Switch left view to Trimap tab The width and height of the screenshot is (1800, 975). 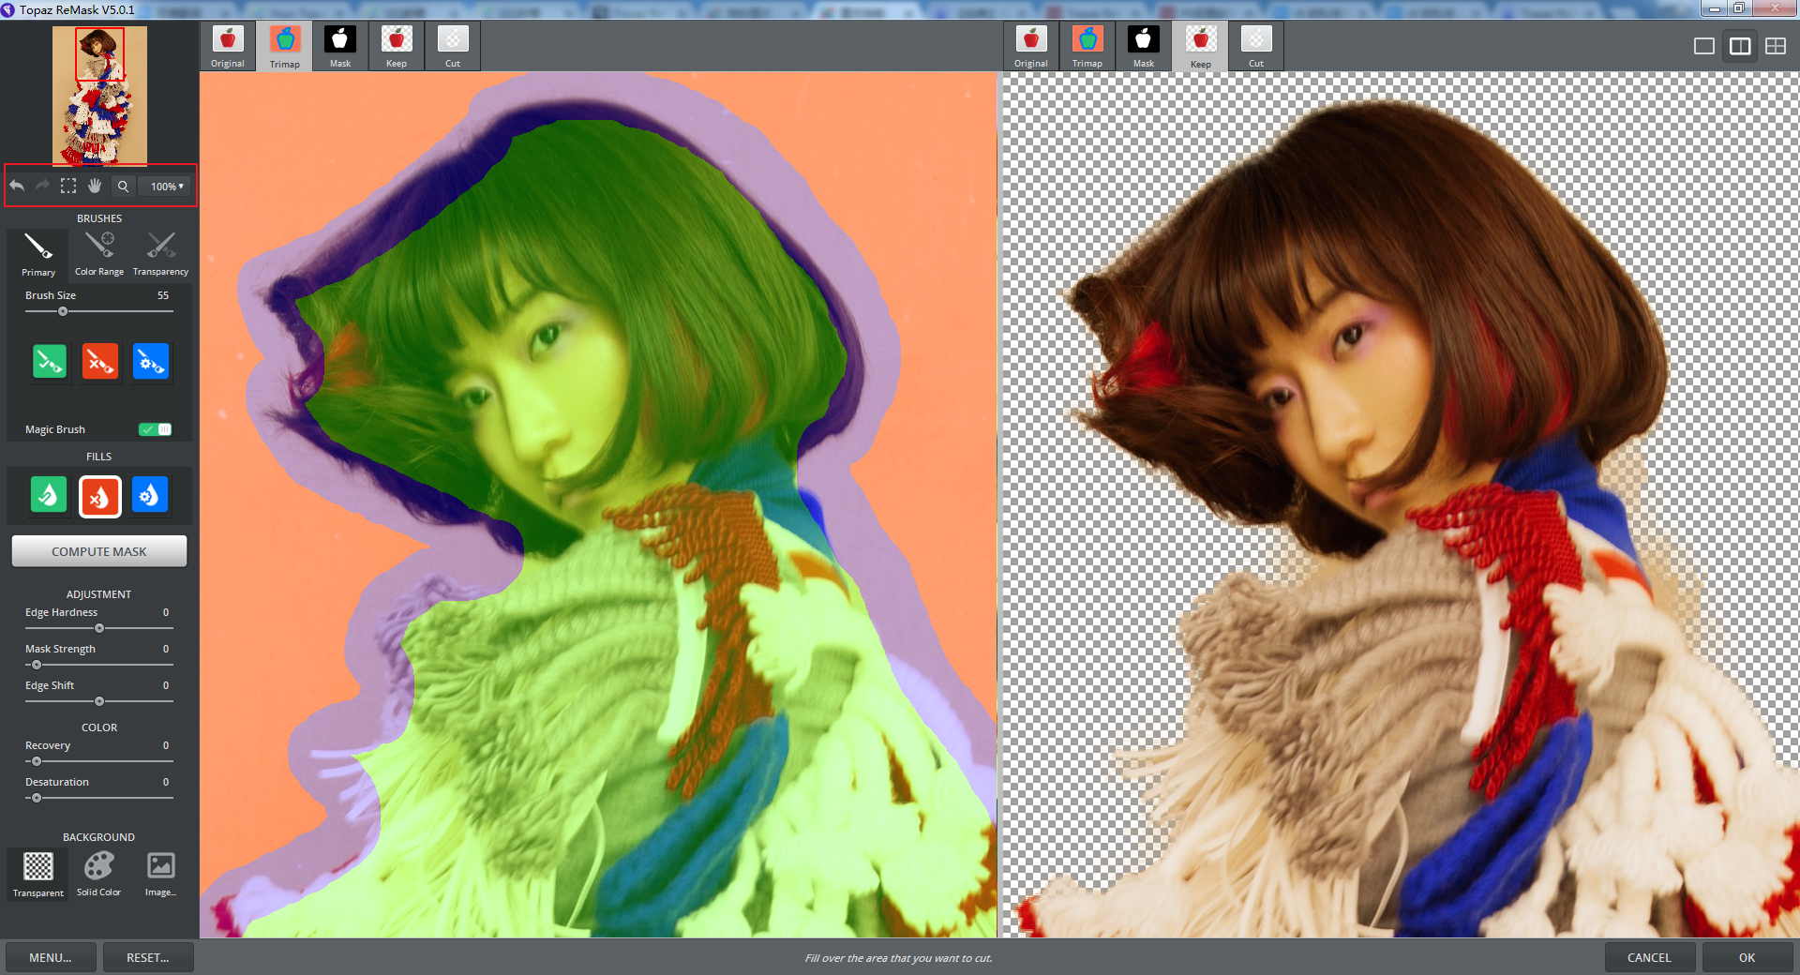coord(285,46)
